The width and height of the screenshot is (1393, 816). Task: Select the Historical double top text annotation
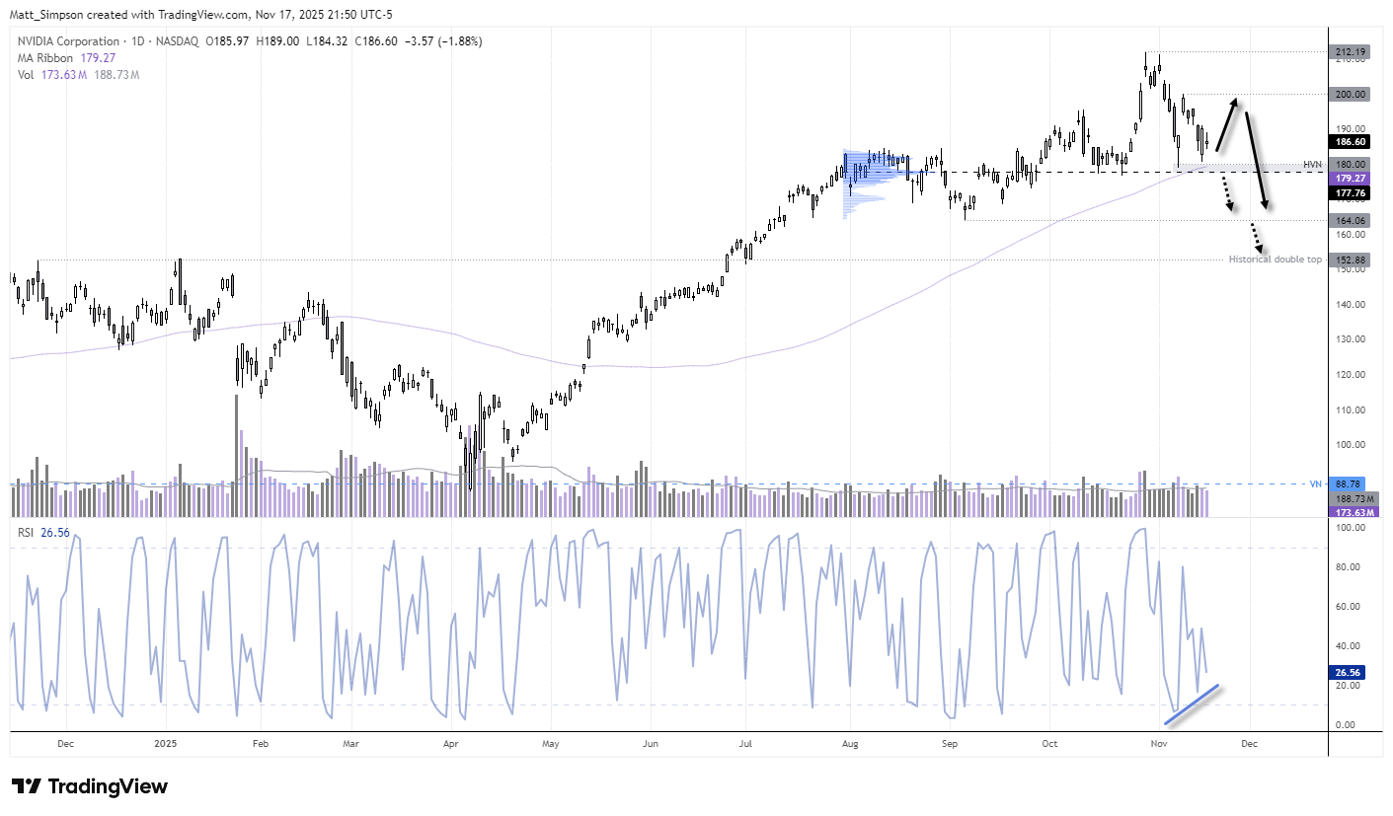(x=1275, y=260)
